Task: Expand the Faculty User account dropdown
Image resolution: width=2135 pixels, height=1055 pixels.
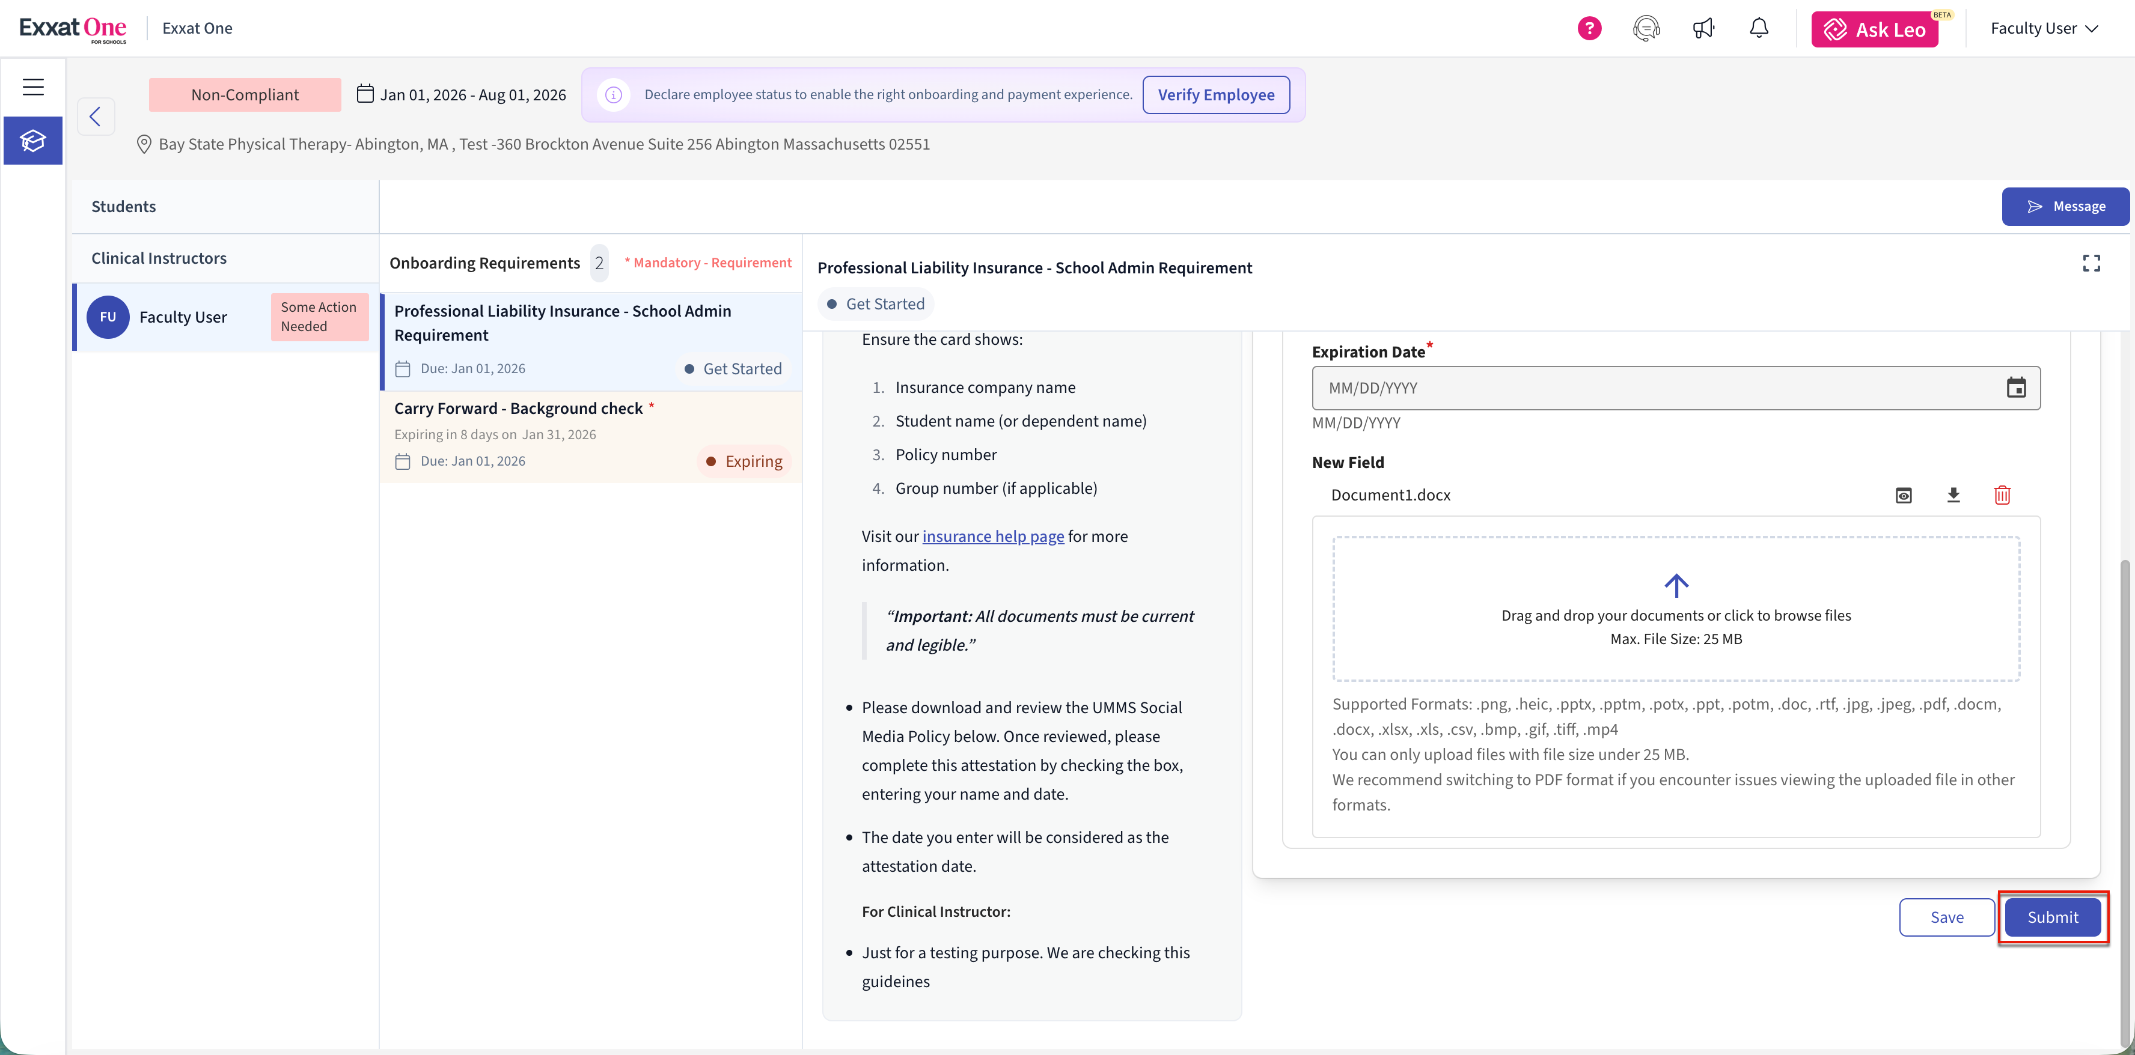Action: 2044,28
